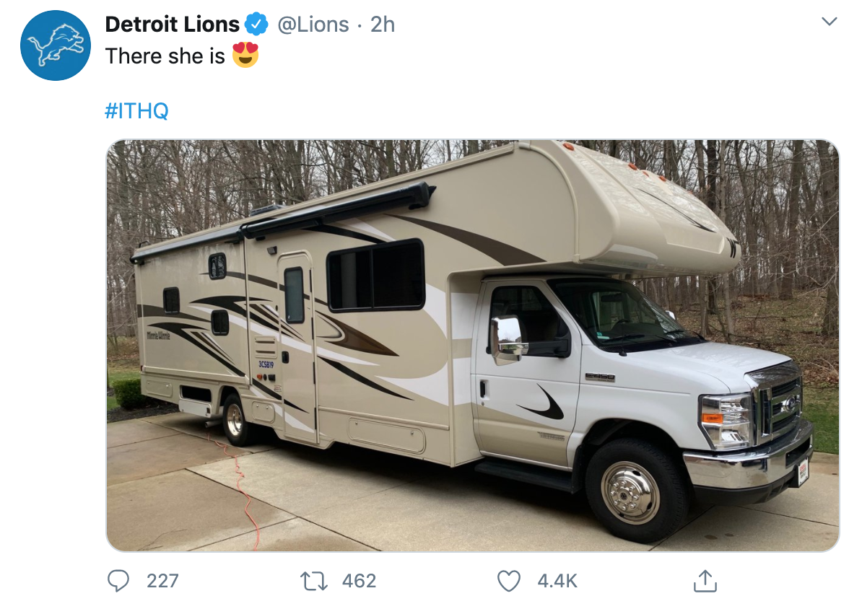Click the 4.4K likes count
The width and height of the screenshot is (862, 609).
tap(557, 581)
